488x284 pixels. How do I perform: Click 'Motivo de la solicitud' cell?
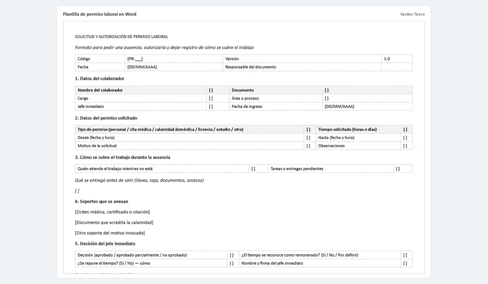tap(189, 146)
